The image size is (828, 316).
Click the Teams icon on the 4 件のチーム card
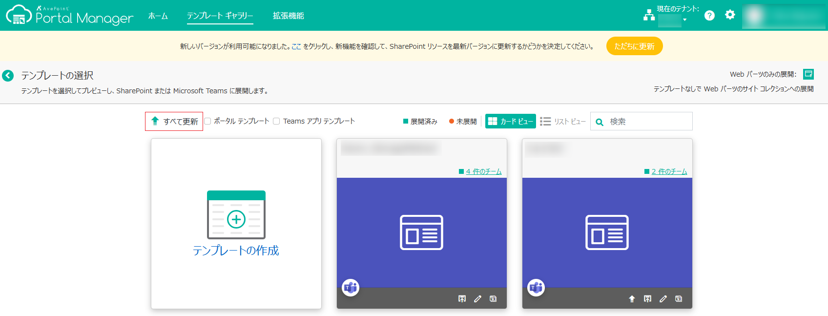(351, 288)
